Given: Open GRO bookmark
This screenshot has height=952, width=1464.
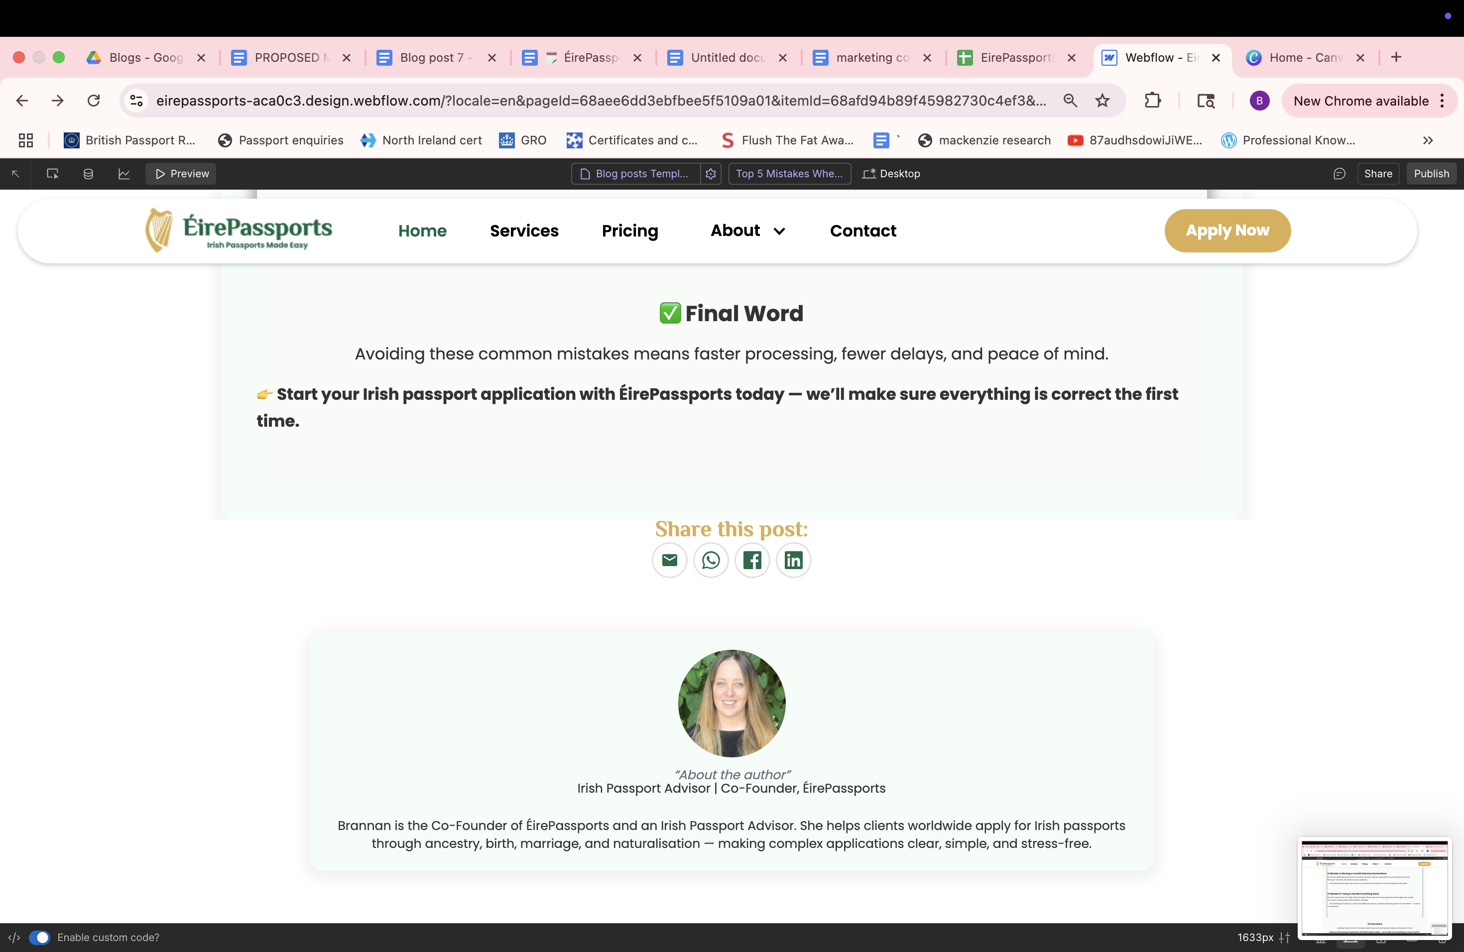Looking at the screenshot, I should click(523, 140).
